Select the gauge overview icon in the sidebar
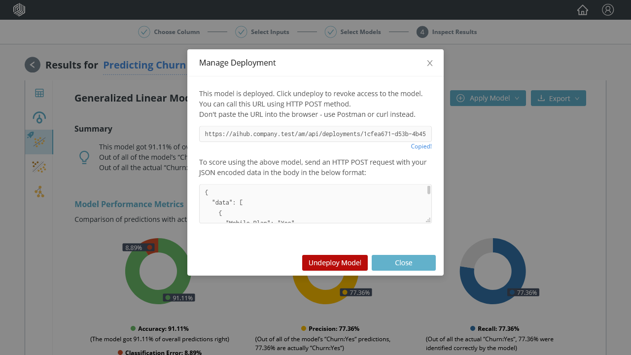631x355 pixels. point(39,117)
